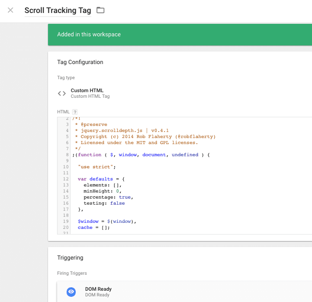Click the 'HTML' field label
This screenshot has width=312, height=302.
click(x=63, y=112)
